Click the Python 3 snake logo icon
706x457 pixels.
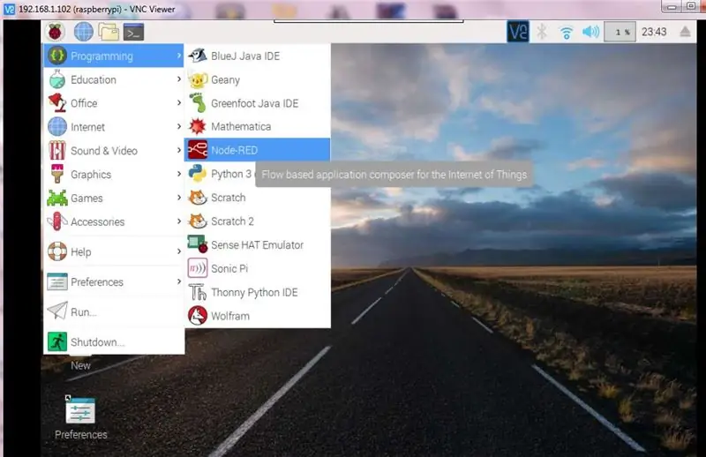(x=197, y=173)
